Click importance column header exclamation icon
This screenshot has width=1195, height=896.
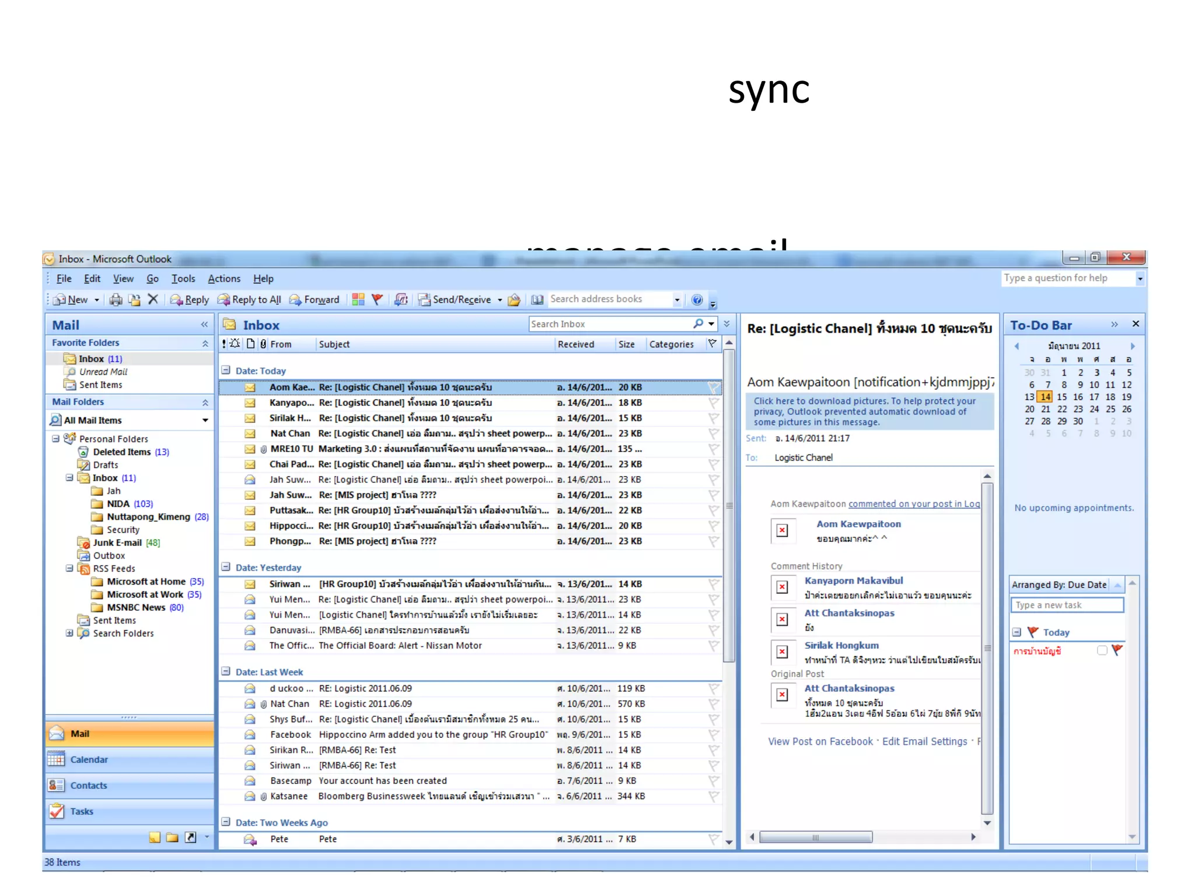(224, 344)
